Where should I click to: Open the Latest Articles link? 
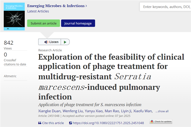(38, 11)
